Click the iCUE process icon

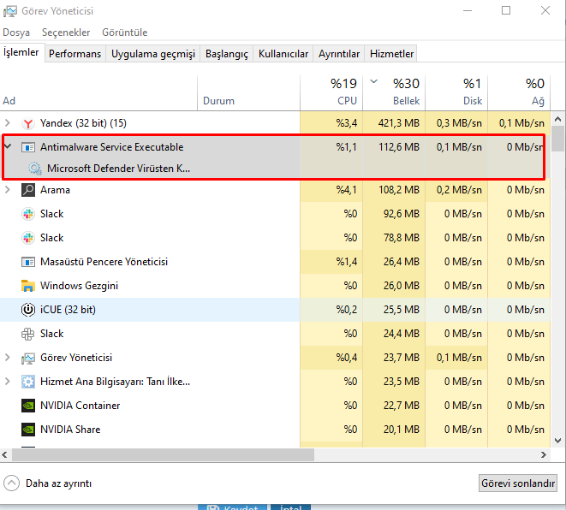(x=28, y=310)
